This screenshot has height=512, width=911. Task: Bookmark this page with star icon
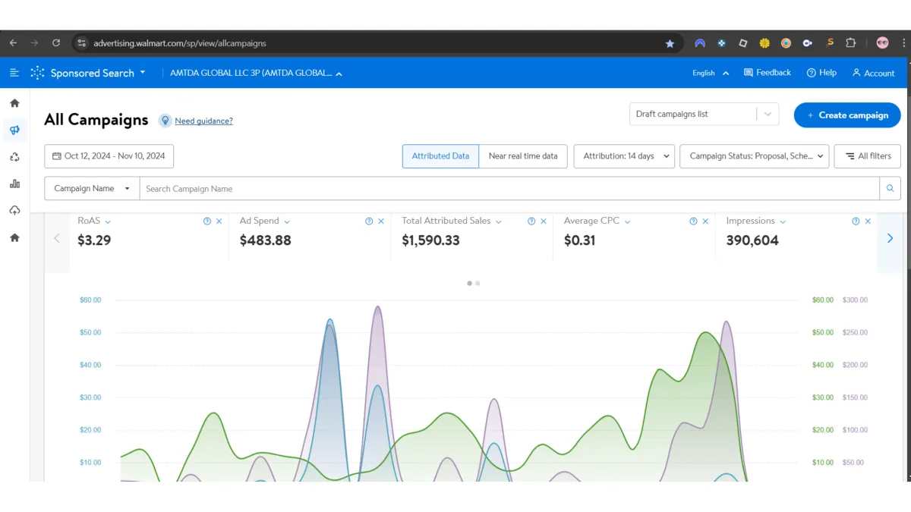tap(670, 43)
